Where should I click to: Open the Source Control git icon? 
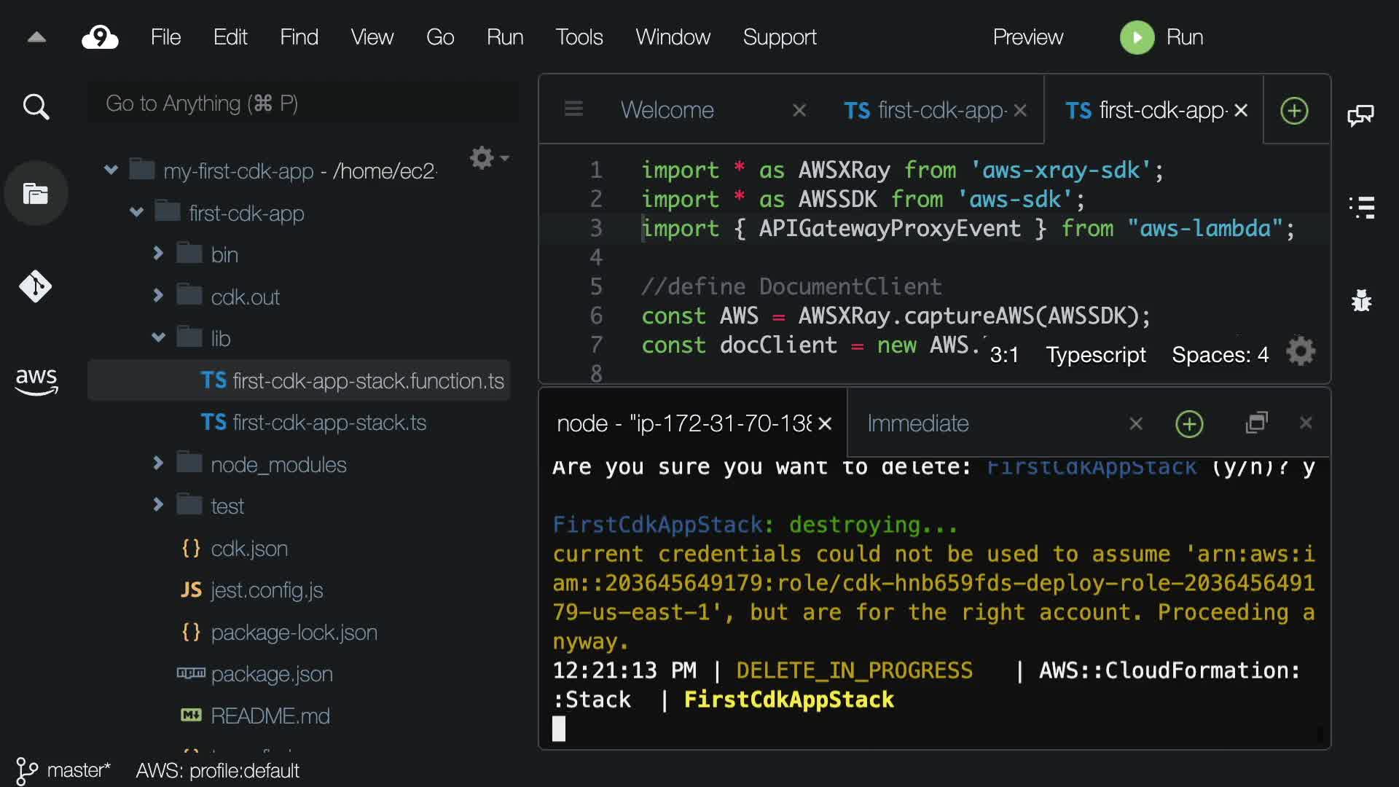[x=36, y=286]
